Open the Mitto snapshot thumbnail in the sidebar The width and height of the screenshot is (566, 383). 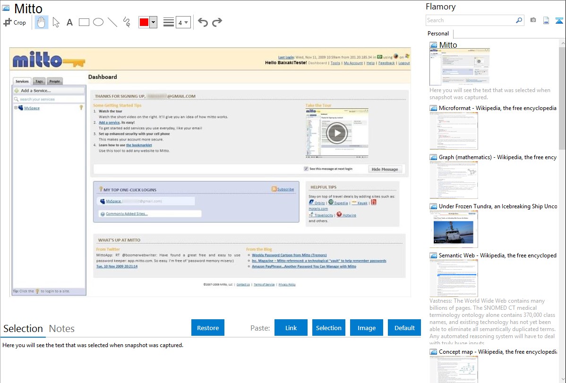[460, 67]
